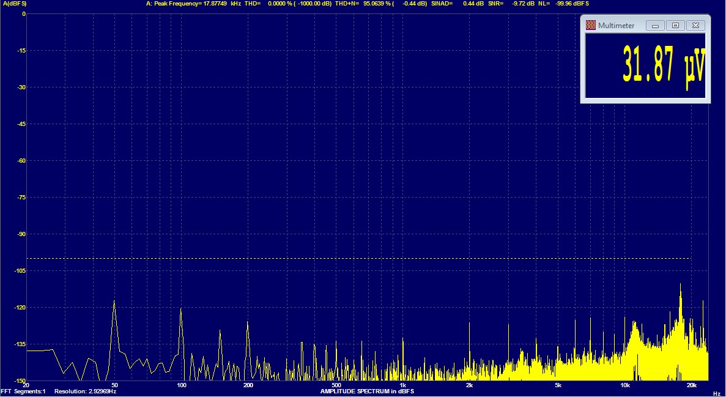The image size is (726, 397).
Task: Click the 100 Hz frequency axis label
Action: [182, 385]
